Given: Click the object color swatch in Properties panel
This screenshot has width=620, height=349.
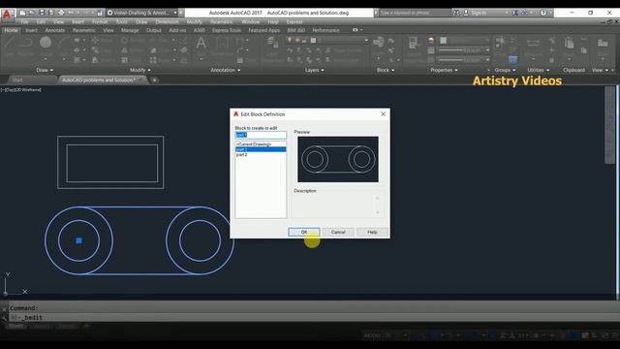Looking at the screenshot, I should click(x=444, y=41).
